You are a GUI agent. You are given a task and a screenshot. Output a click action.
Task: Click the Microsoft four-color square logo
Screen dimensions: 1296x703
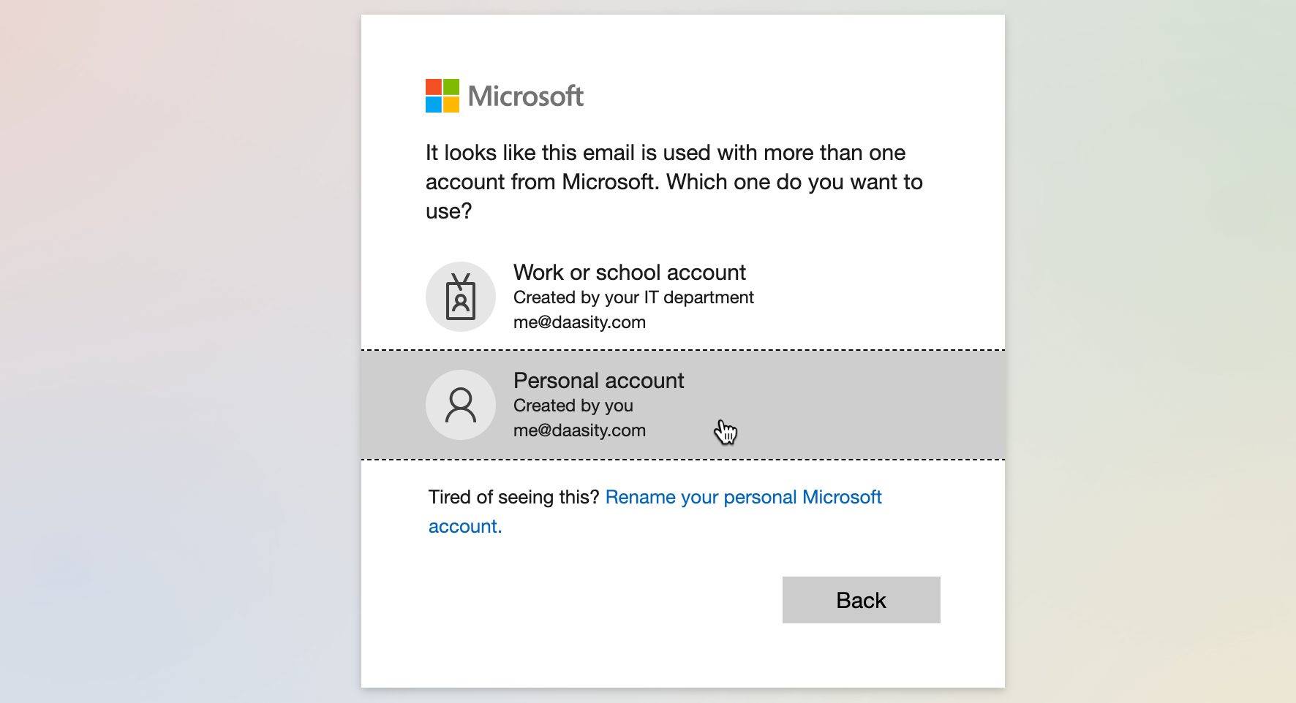(x=442, y=96)
